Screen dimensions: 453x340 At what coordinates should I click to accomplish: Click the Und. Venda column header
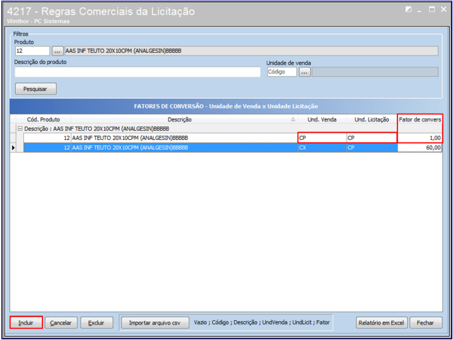[x=322, y=119]
